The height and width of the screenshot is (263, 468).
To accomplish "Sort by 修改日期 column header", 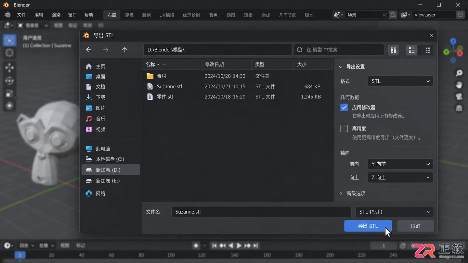I will 227,65.
